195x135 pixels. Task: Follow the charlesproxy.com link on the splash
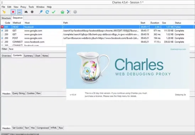178,49
